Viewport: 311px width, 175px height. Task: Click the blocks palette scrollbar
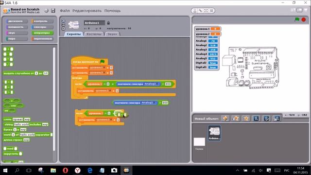(54, 99)
